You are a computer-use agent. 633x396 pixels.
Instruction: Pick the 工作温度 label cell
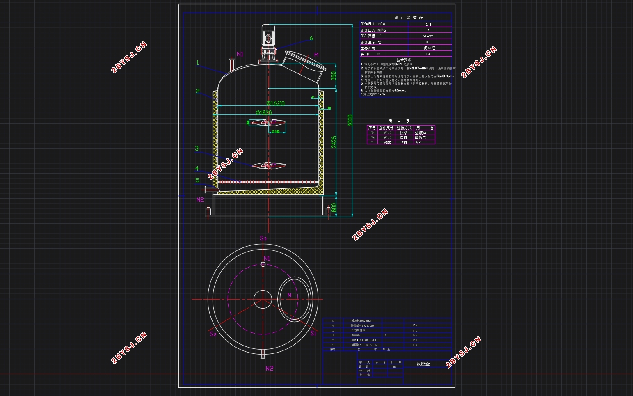371,36
